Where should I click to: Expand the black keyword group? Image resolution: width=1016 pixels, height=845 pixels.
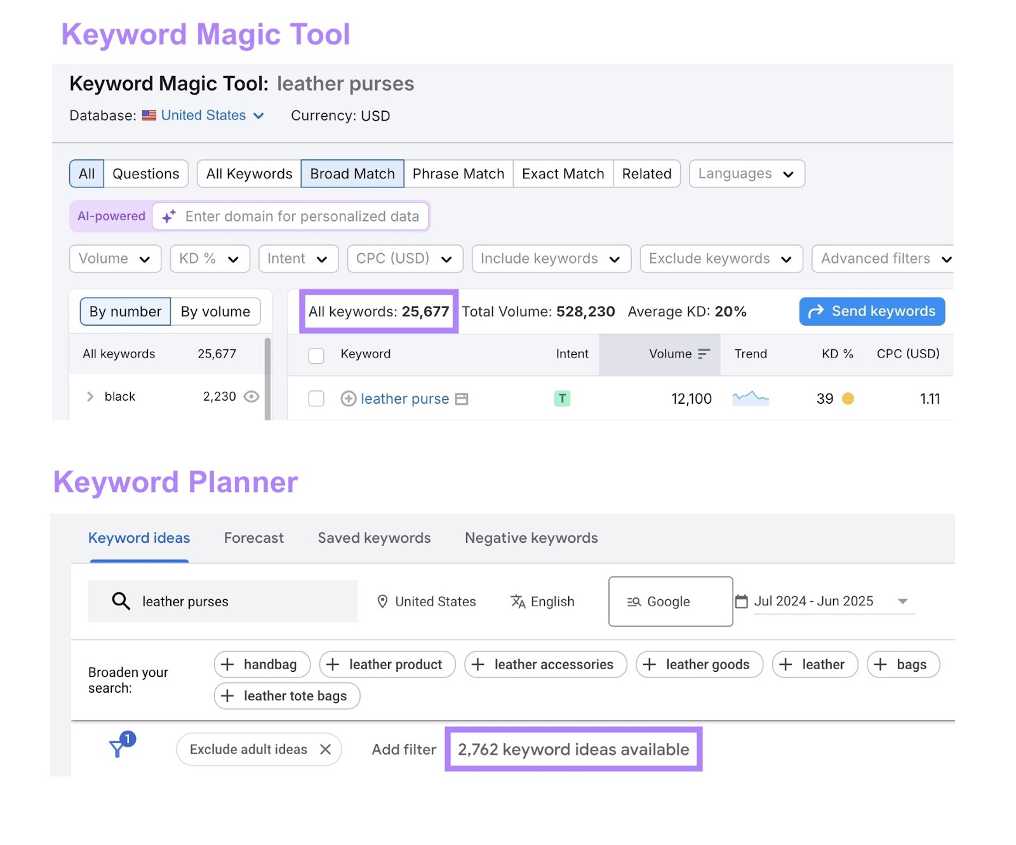click(x=90, y=396)
